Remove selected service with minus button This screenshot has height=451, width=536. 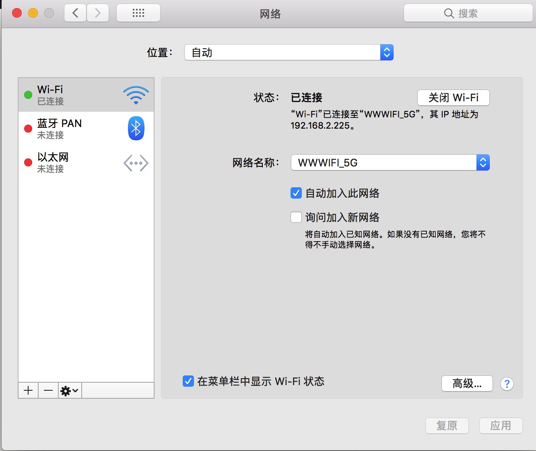coord(48,390)
